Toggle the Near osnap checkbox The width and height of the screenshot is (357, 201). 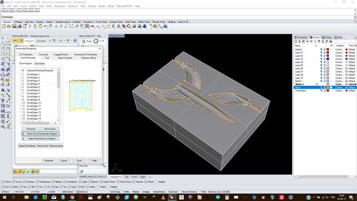tap(11, 187)
